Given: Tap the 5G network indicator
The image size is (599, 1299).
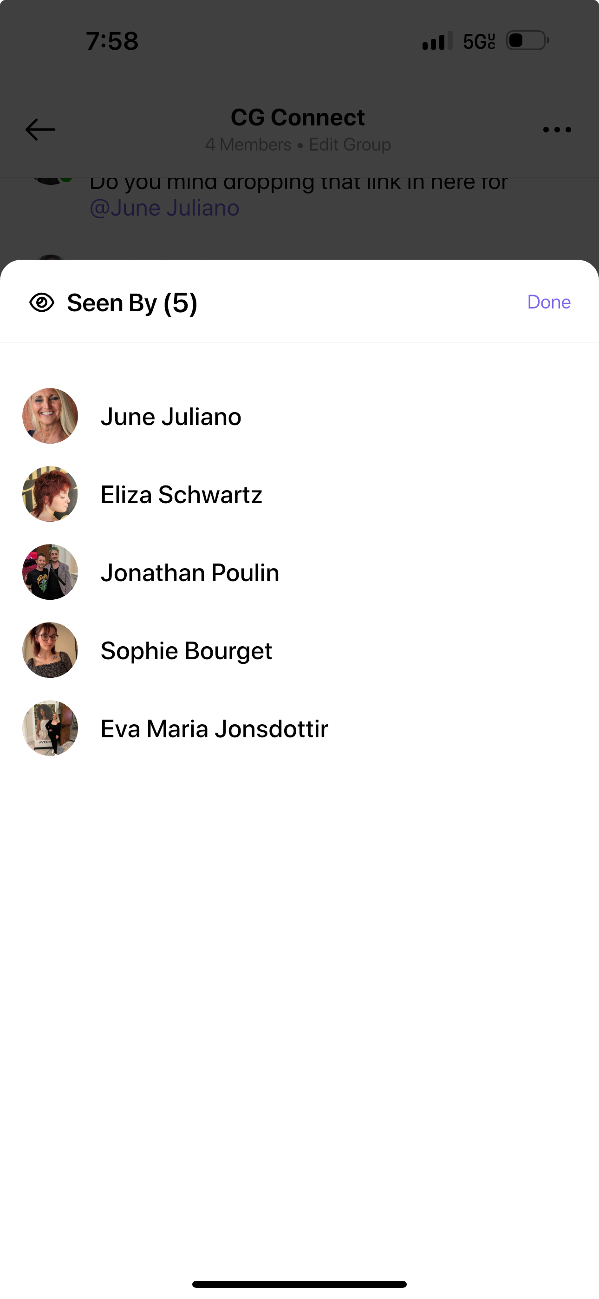Looking at the screenshot, I should click(x=479, y=41).
